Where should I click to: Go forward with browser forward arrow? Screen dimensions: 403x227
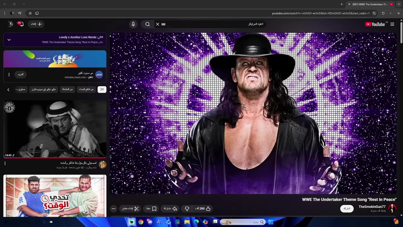391,13
